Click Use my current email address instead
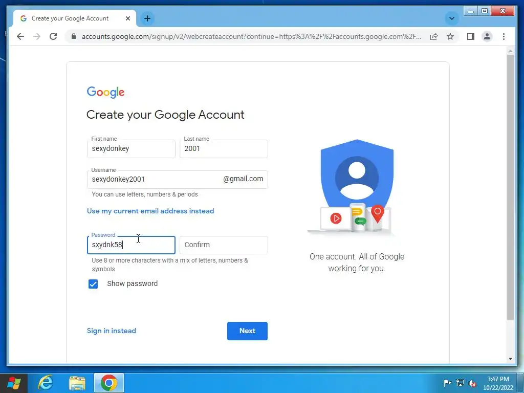This screenshot has width=524, height=393. point(150,211)
